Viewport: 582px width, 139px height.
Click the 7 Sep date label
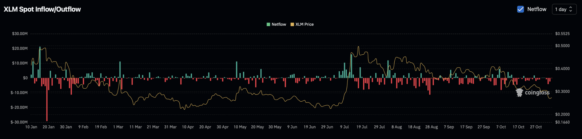coord(449,127)
